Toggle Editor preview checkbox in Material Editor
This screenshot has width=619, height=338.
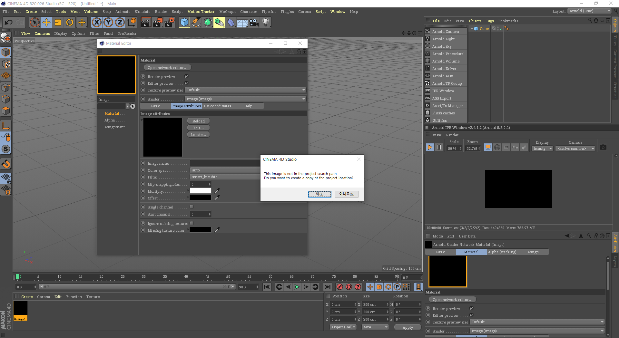click(x=186, y=83)
